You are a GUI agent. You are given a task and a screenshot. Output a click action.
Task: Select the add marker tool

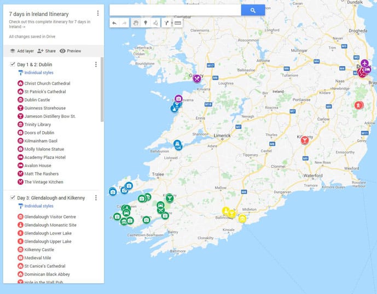click(x=146, y=23)
